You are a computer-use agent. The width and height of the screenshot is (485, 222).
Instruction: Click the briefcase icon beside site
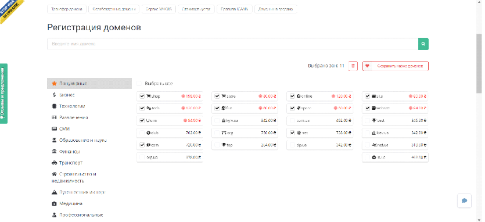click(x=373, y=96)
